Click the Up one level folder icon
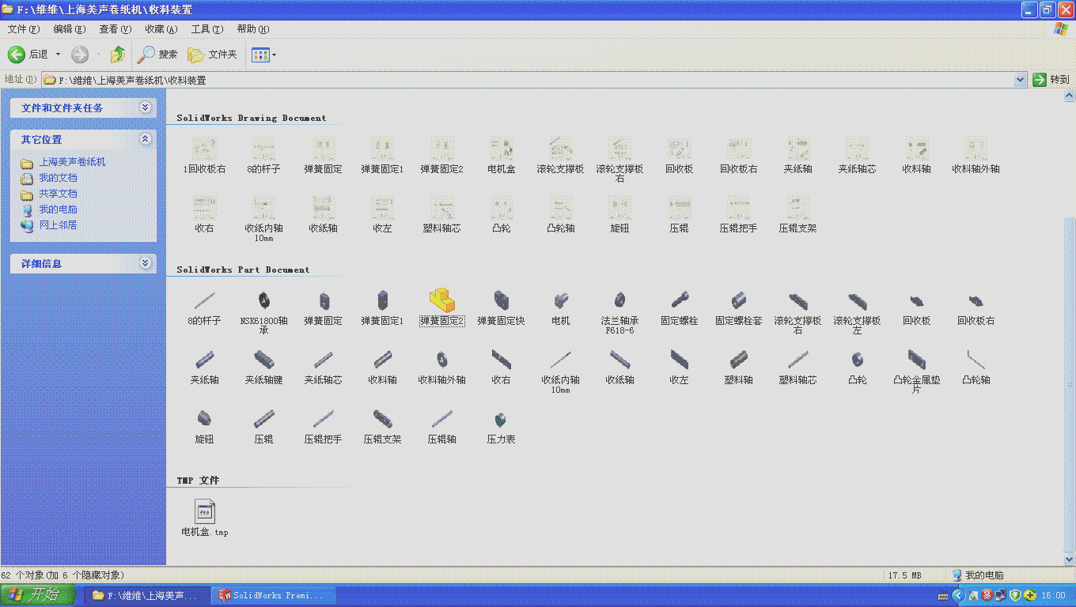The image size is (1076, 607). (x=118, y=55)
